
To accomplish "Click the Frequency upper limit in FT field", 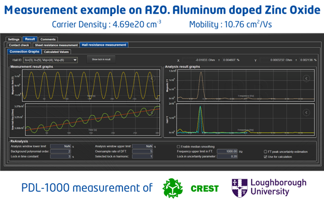I will pos(227,152).
